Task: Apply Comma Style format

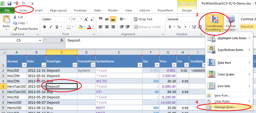Action: coord(185,27)
